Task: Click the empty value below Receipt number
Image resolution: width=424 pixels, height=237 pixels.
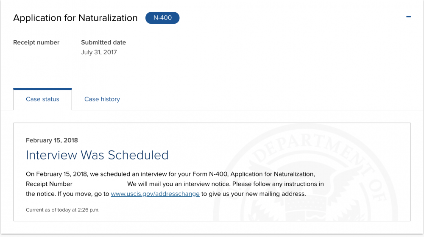Action: pyautogui.click(x=36, y=52)
